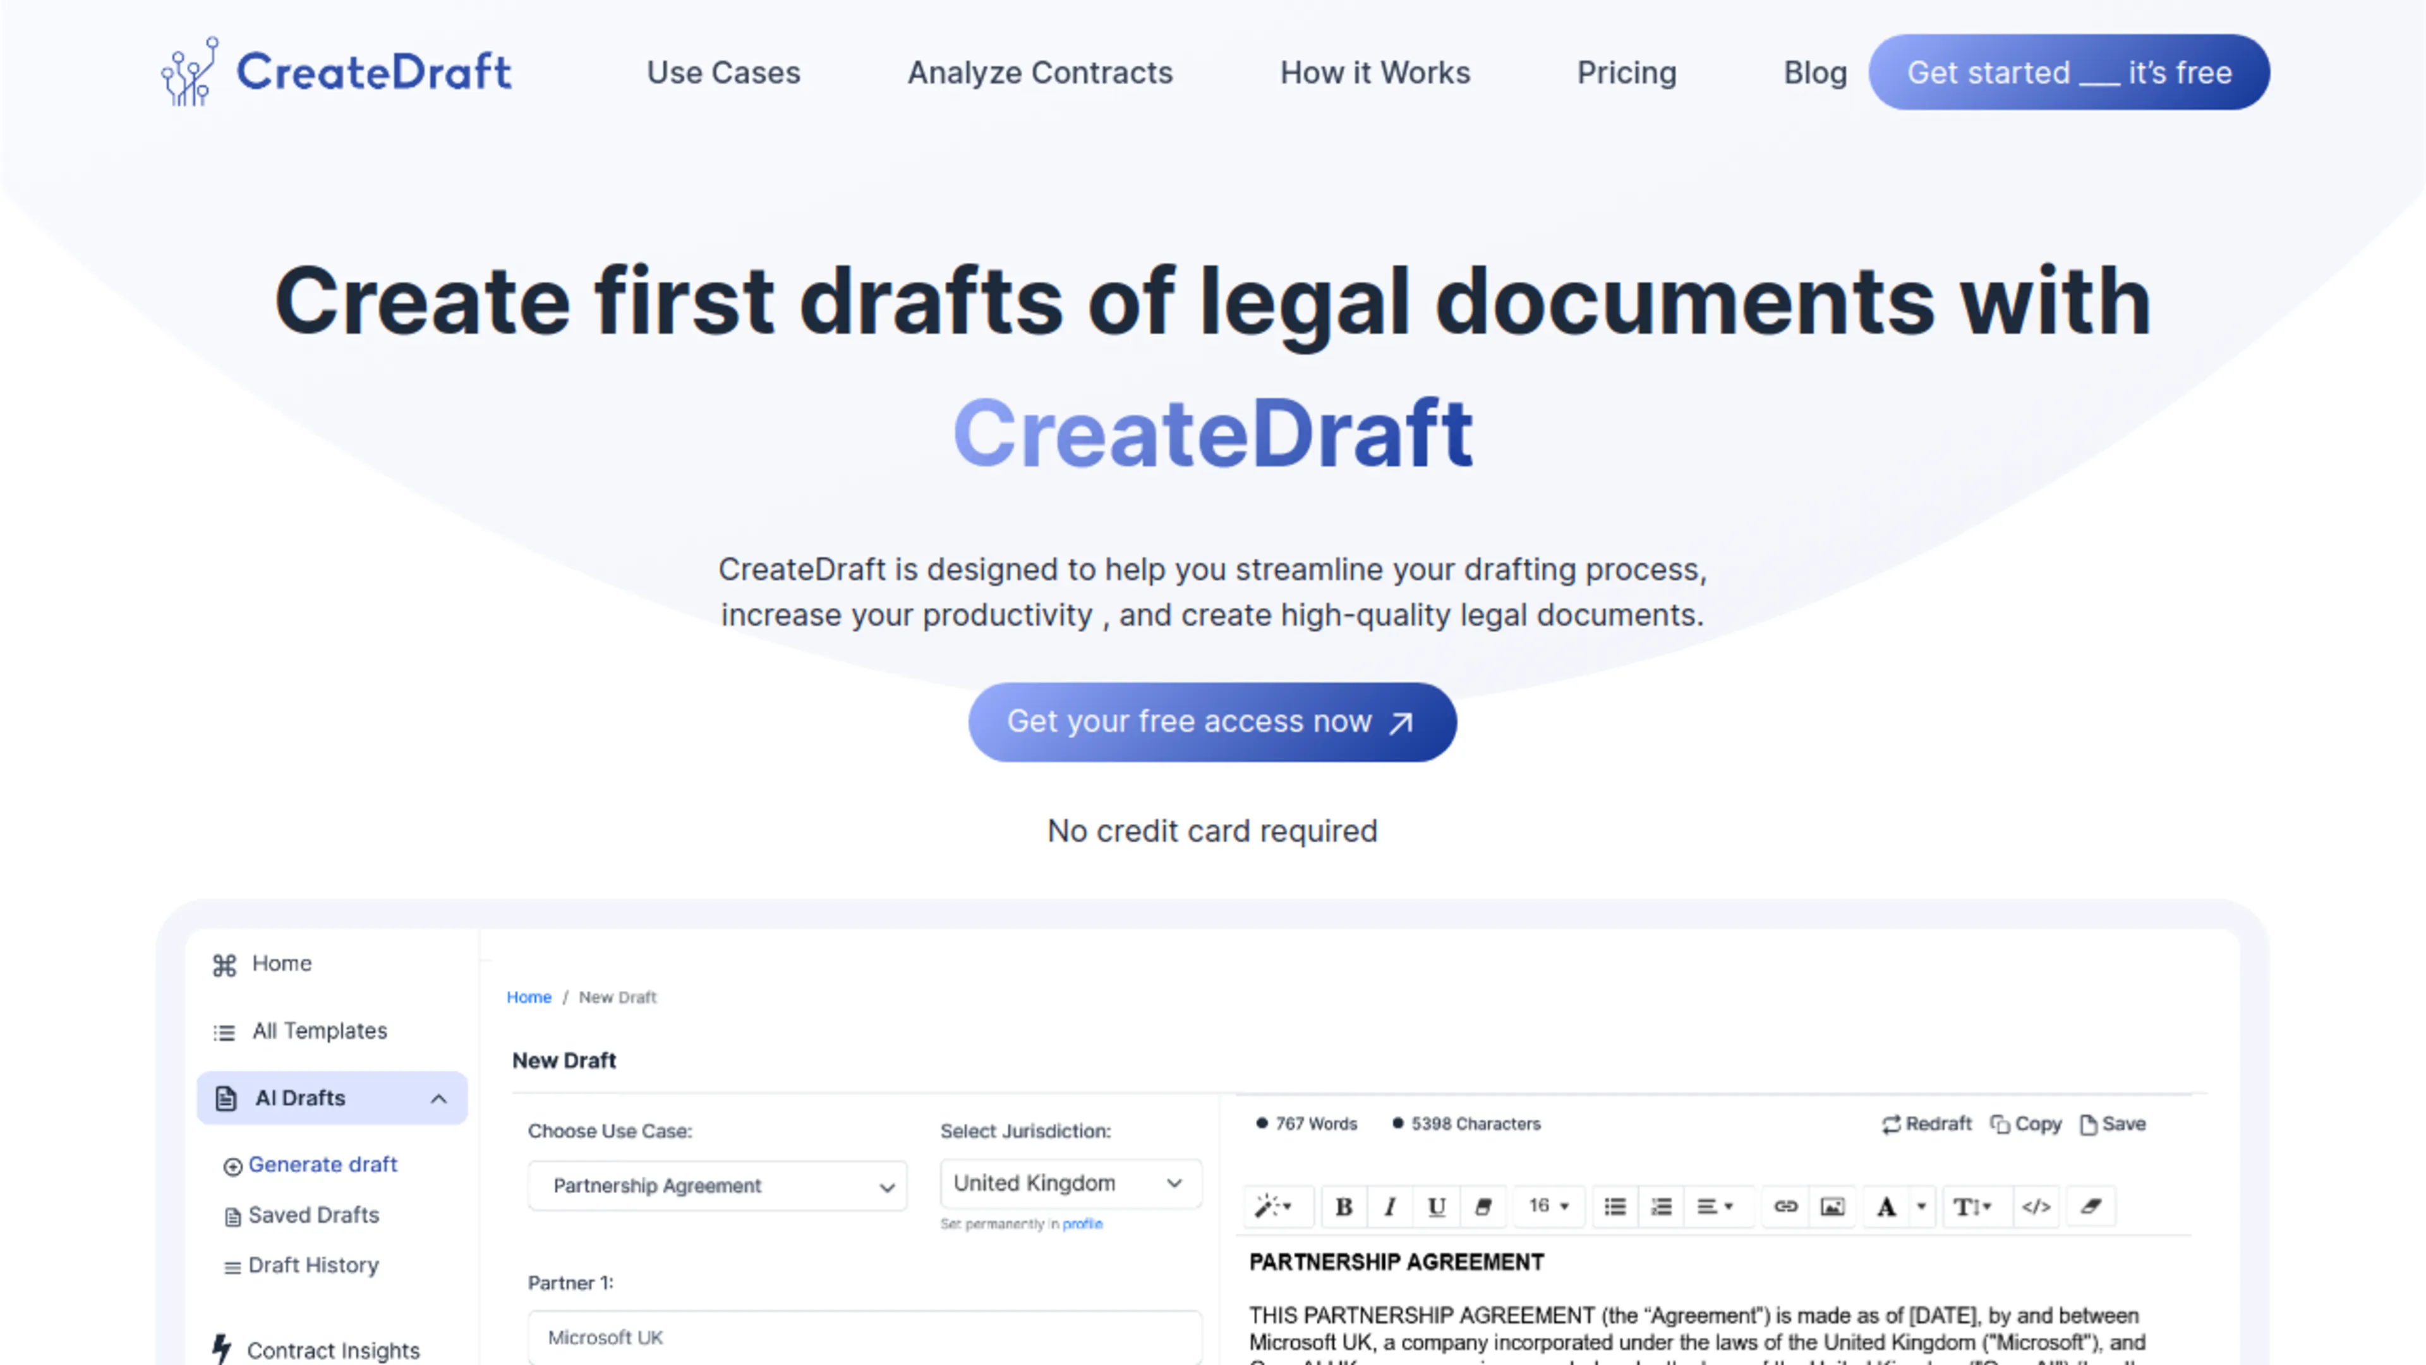Open the Select Jurisdiction dropdown
2426x1365 pixels.
pos(1071,1183)
